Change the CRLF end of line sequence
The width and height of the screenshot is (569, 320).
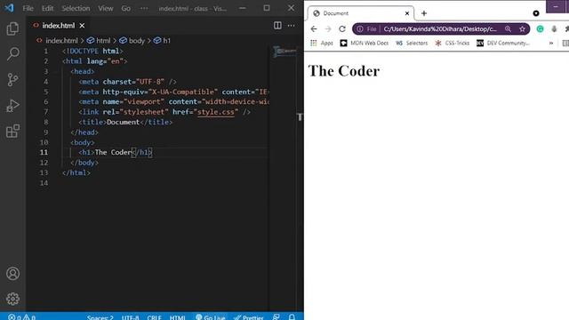point(154,317)
